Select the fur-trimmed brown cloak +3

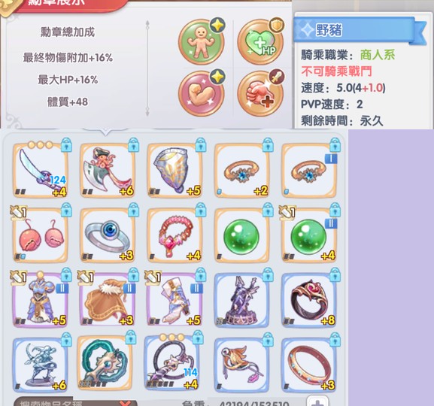point(108,300)
